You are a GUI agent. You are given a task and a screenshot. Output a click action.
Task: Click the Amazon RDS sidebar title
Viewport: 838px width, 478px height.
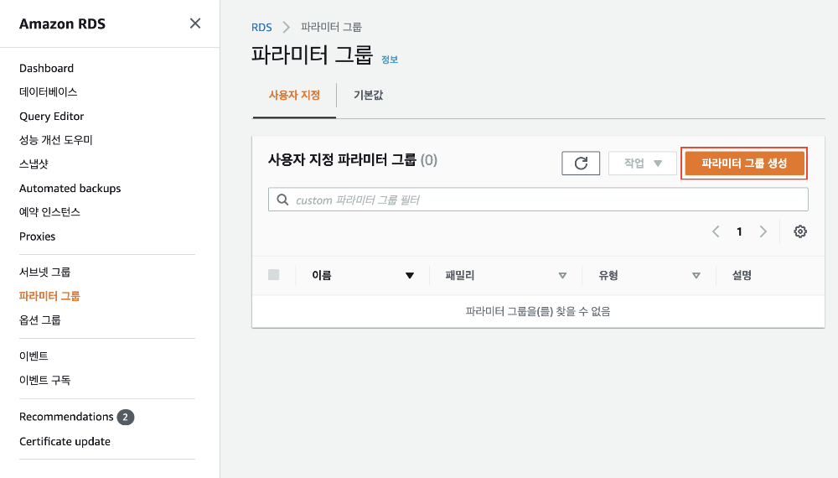coord(63,24)
